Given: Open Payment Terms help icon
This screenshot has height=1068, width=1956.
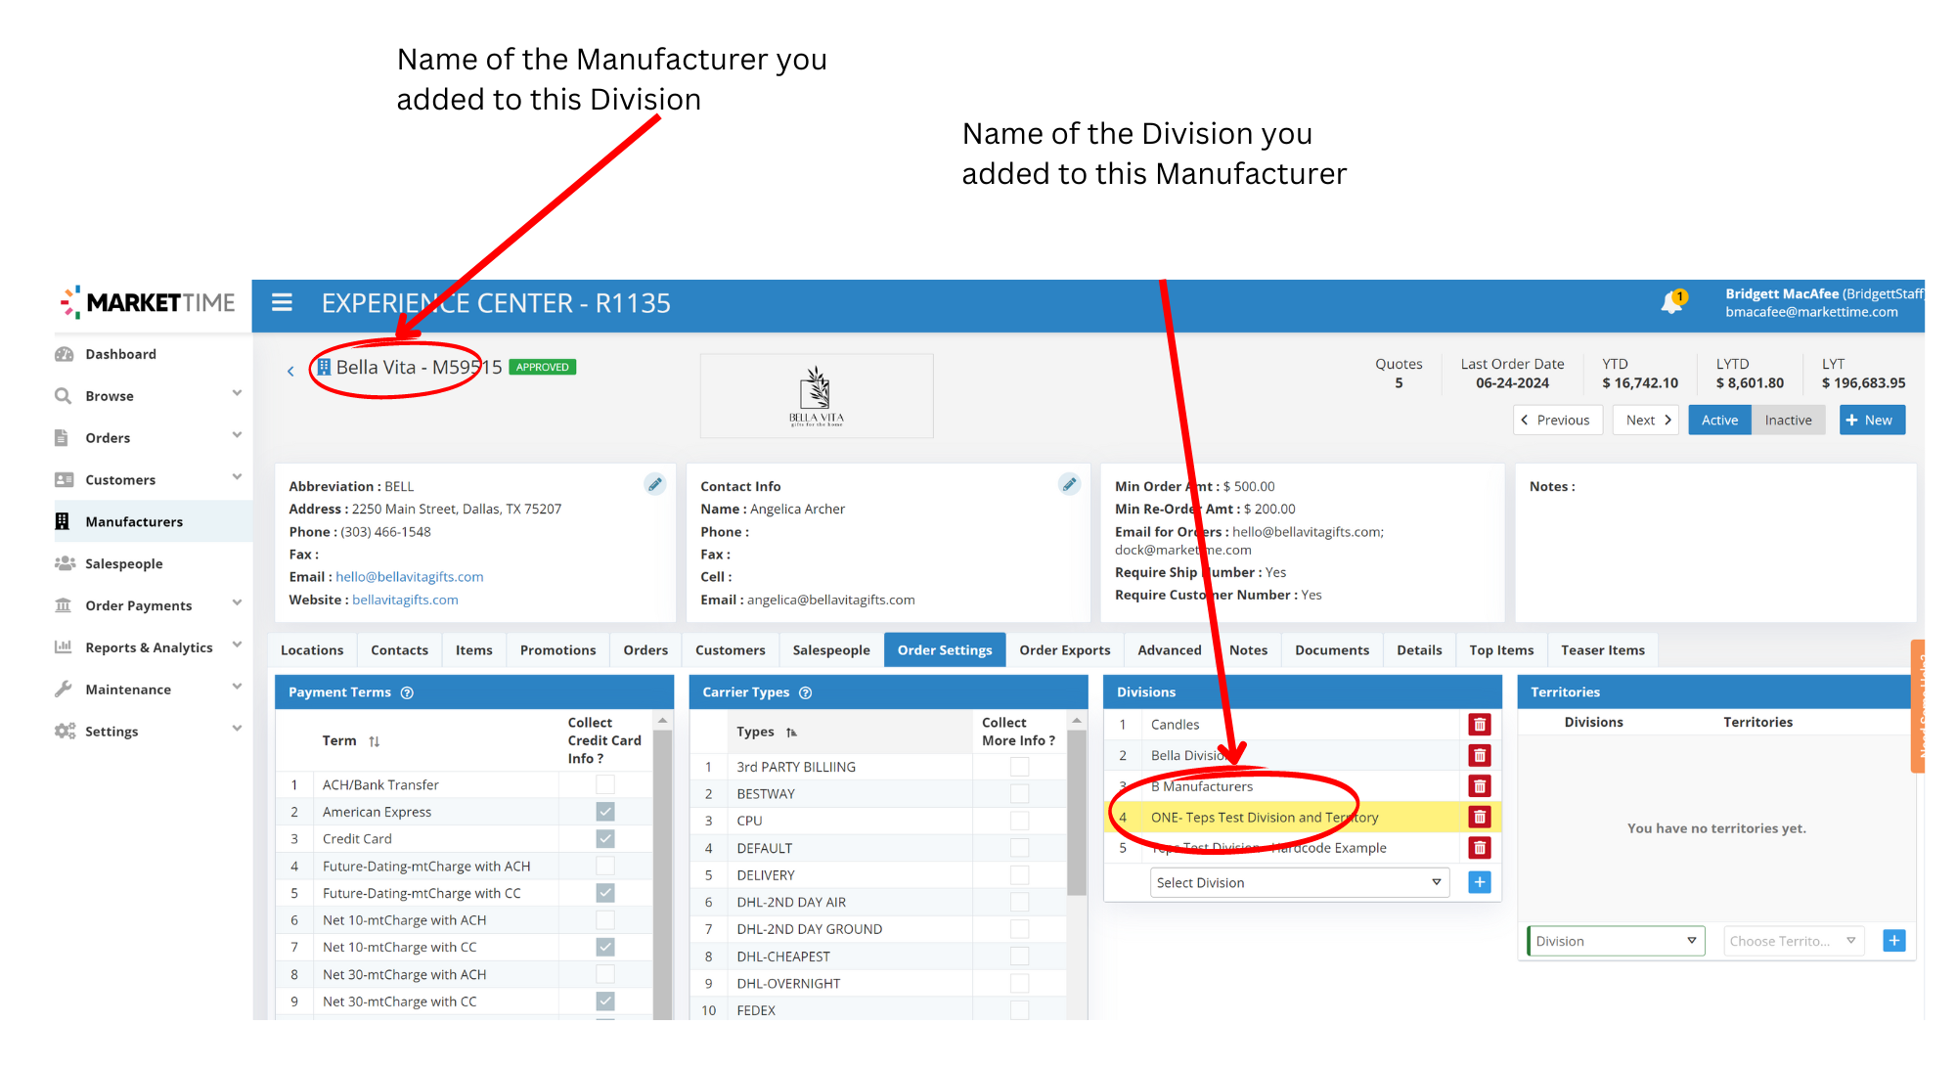Looking at the screenshot, I should [407, 692].
